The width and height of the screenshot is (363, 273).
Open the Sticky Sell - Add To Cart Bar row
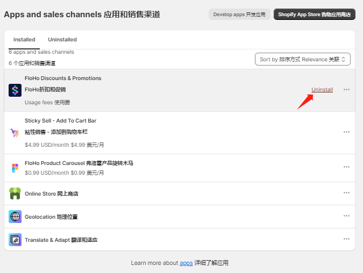(161, 132)
